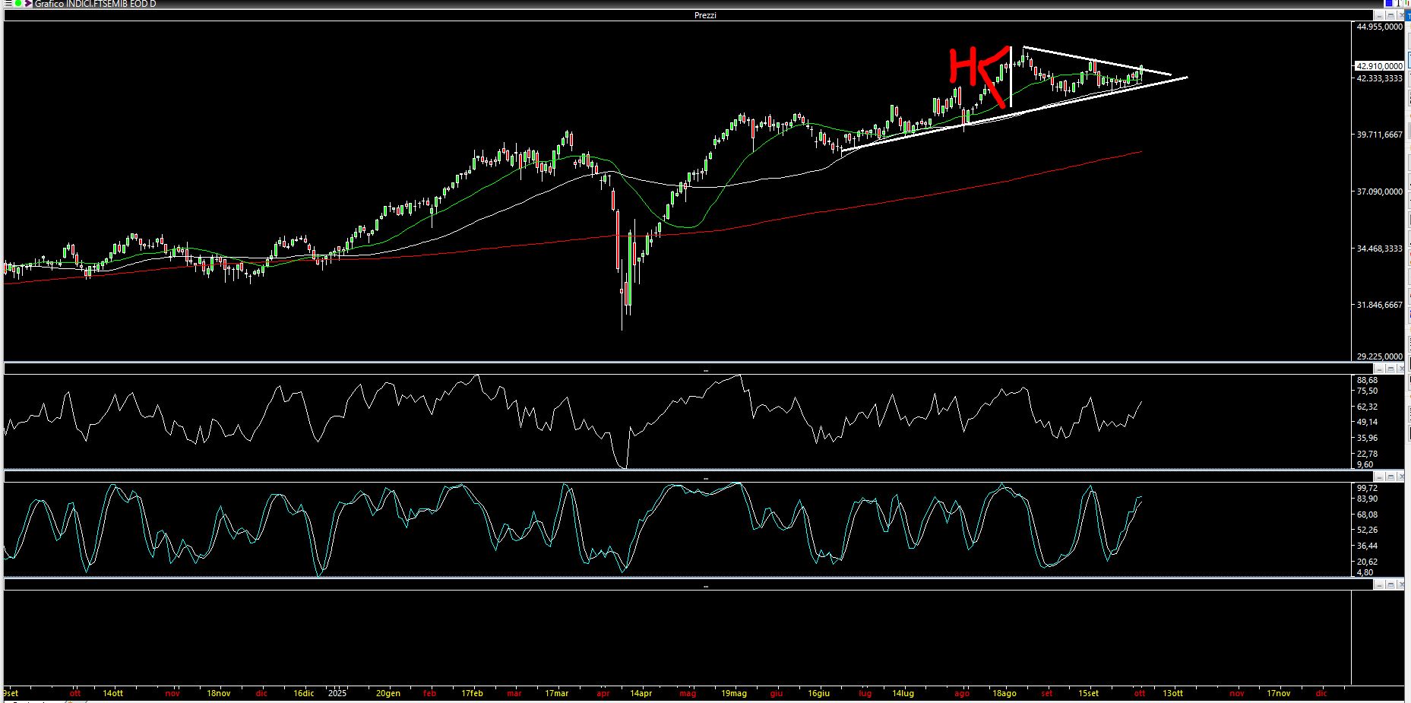Screen dimensions: 1411x703
Task: Minimize the first oscillator panel below Prezzi
Action: pyautogui.click(x=1379, y=369)
